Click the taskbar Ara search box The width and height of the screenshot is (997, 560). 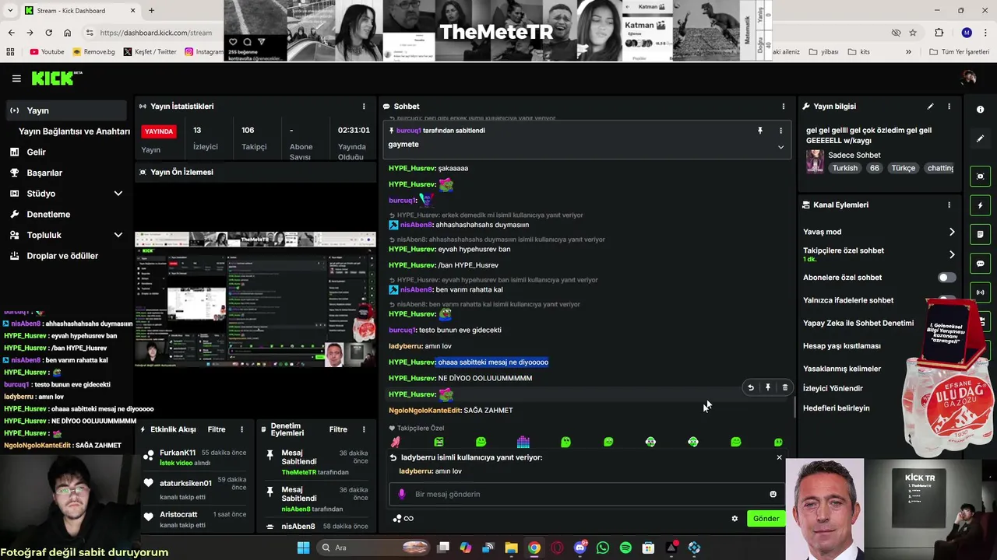click(374, 548)
